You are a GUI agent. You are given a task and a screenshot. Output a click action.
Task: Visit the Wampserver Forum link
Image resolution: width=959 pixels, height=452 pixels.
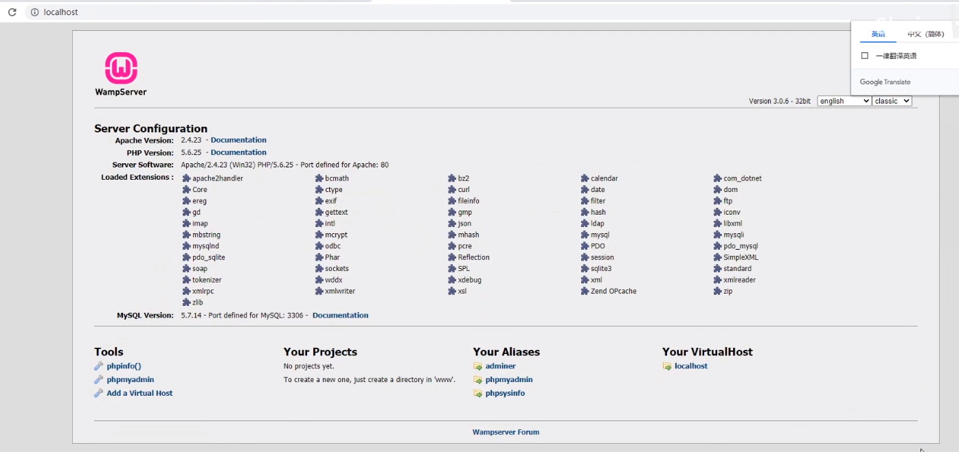click(x=506, y=432)
